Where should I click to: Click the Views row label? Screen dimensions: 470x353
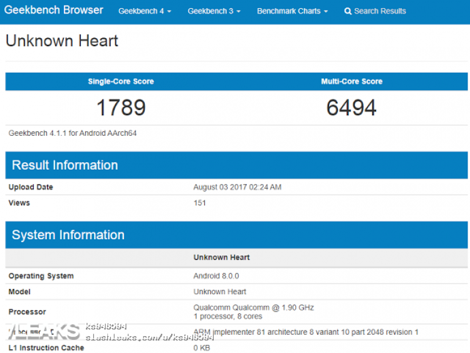(x=19, y=203)
